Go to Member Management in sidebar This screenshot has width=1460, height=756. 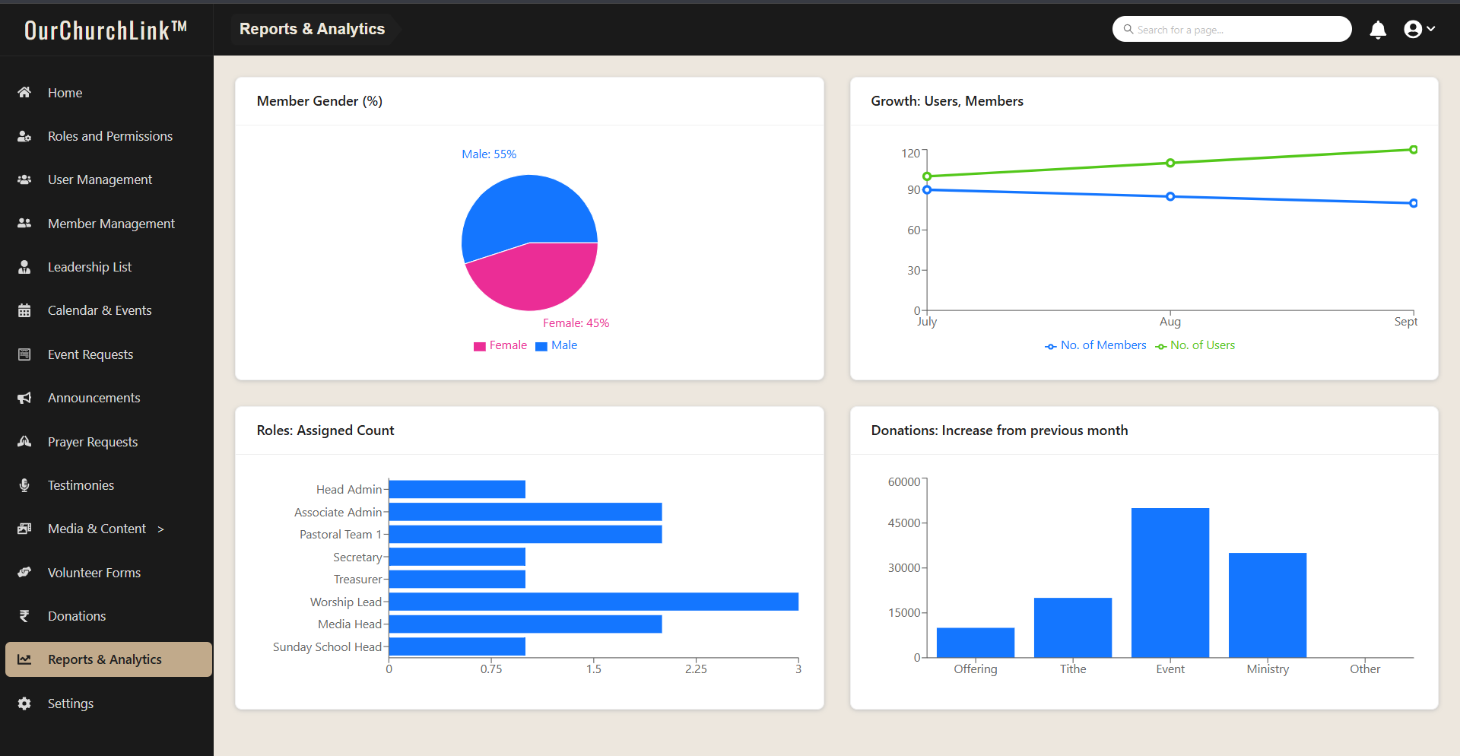tap(111, 224)
